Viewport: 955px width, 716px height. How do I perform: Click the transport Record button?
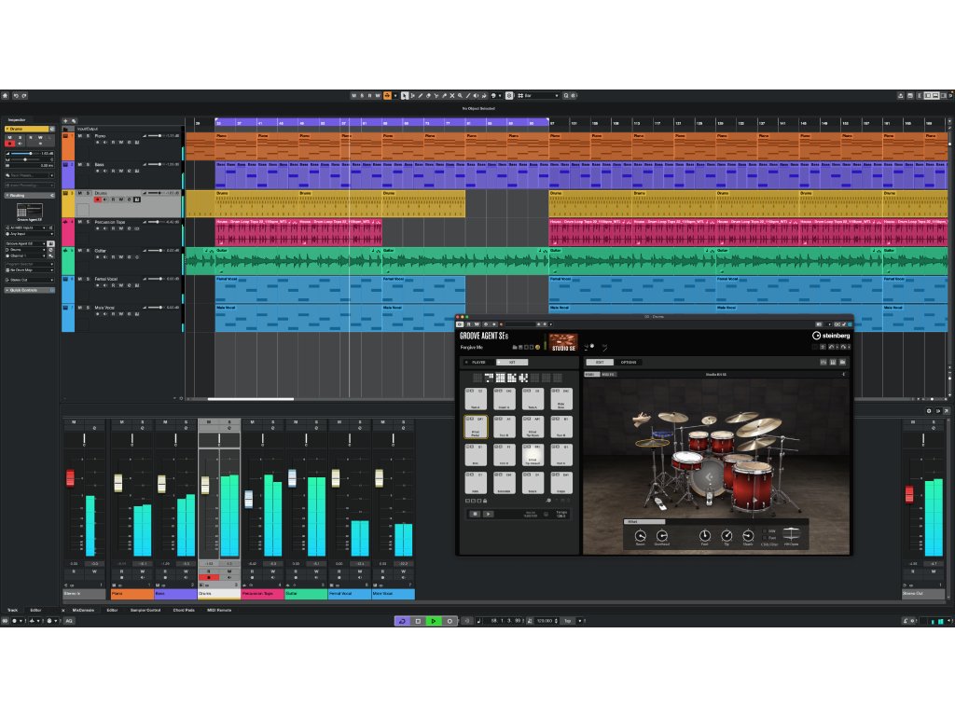pyautogui.click(x=450, y=621)
